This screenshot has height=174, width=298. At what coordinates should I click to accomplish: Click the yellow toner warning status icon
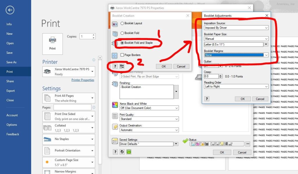pyautogui.click(x=202, y=144)
